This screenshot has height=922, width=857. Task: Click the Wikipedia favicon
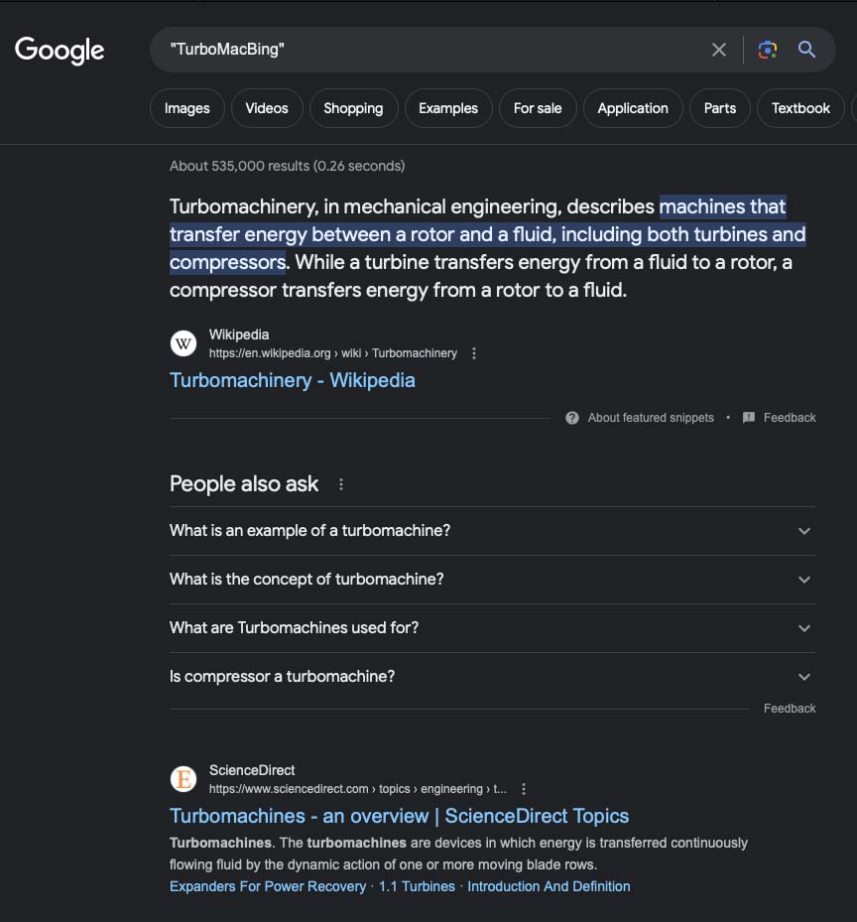(x=184, y=343)
